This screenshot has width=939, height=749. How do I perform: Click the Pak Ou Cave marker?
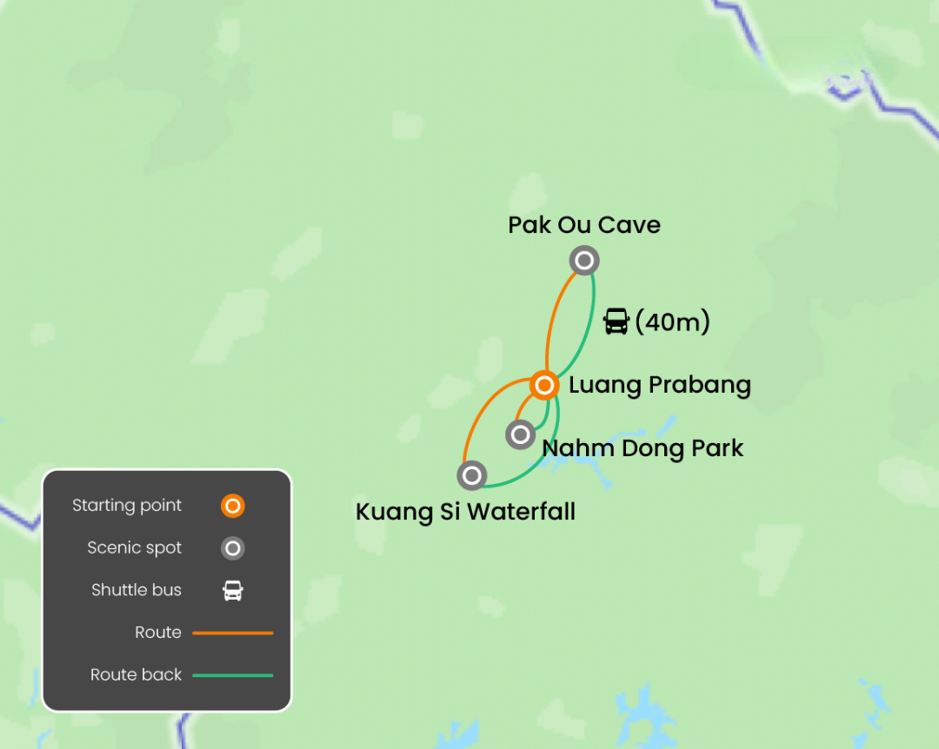[x=584, y=261]
